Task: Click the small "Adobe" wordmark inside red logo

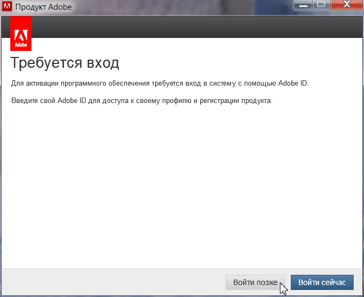Action: pyautogui.click(x=21, y=45)
